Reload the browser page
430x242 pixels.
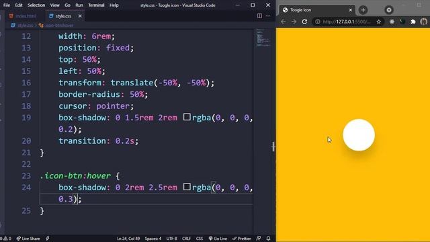click(304, 22)
